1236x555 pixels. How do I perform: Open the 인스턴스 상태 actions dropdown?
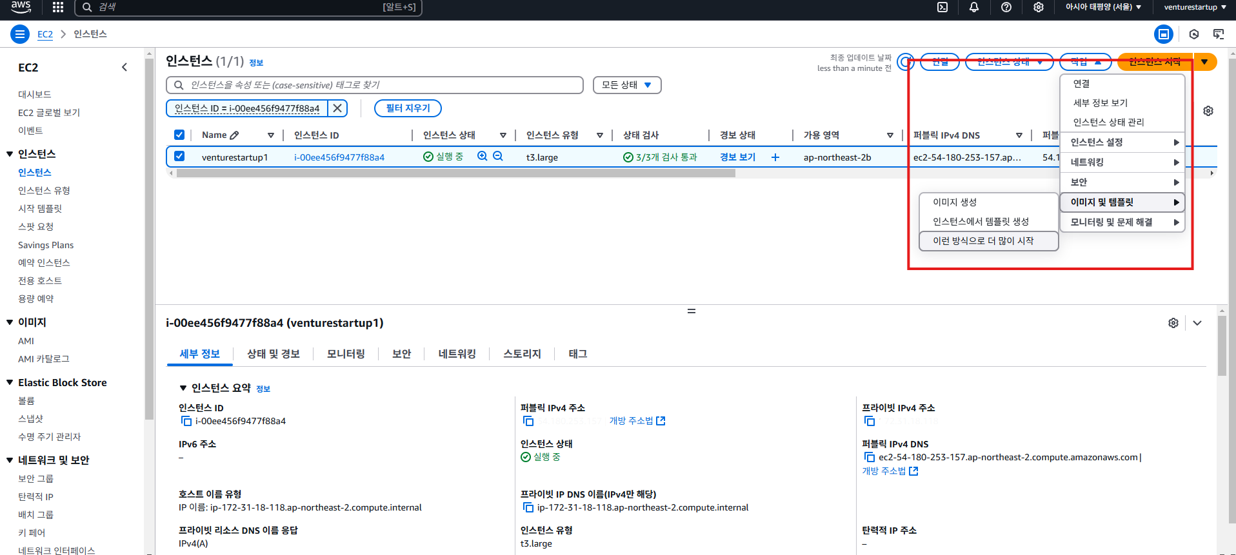[x=1009, y=62]
